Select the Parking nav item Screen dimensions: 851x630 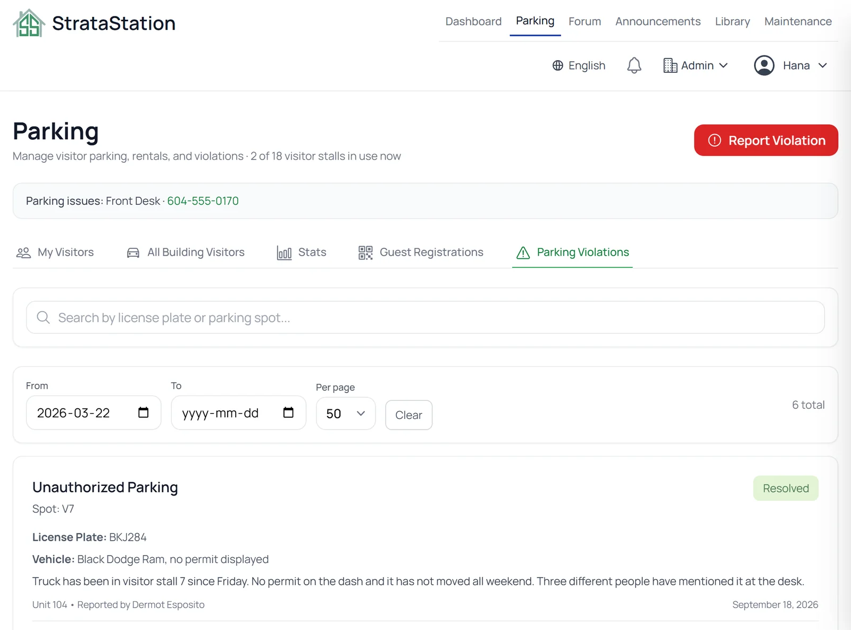pyautogui.click(x=535, y=21)
